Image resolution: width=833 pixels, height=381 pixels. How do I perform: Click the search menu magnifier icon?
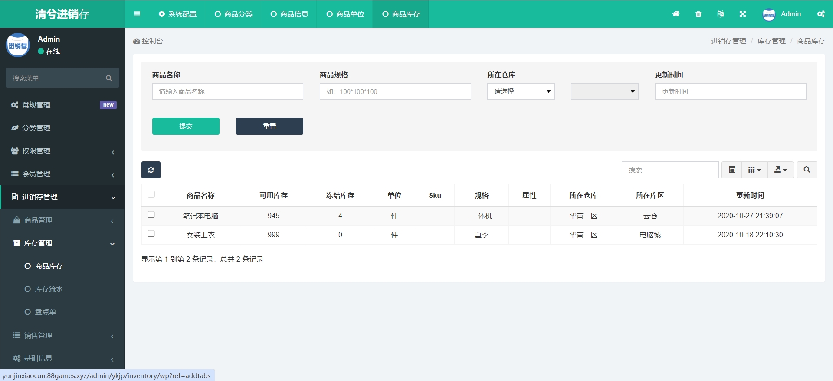109,78
